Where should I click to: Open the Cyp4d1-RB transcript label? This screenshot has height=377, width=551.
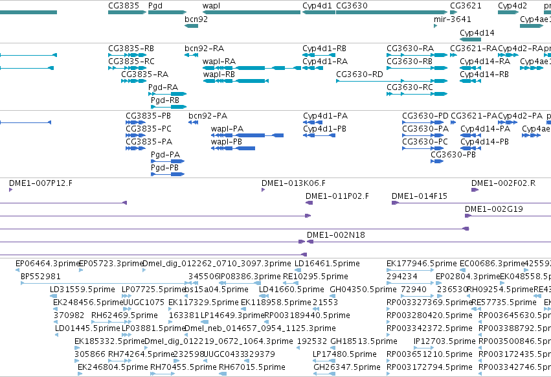(324, 48)
